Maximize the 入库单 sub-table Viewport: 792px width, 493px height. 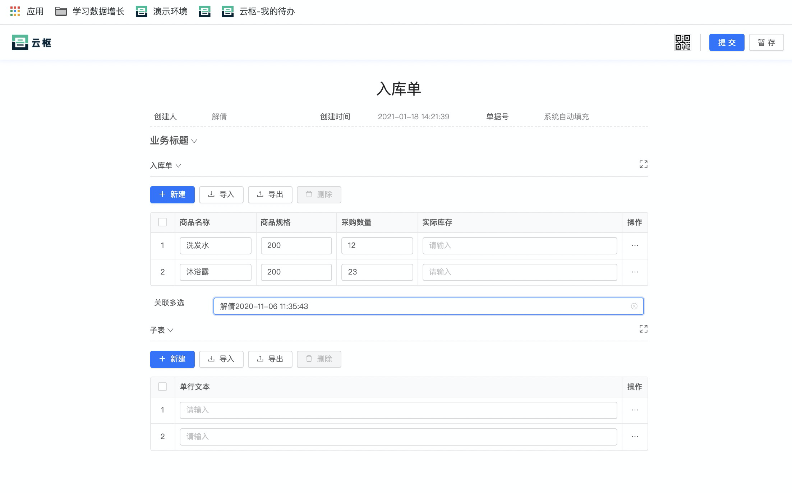(643, 164)
